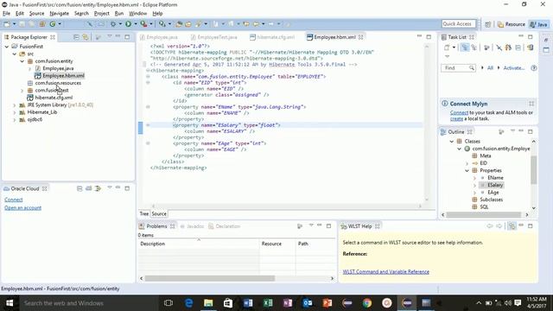
Task: Collapse the src folder node
Action: 15,54
